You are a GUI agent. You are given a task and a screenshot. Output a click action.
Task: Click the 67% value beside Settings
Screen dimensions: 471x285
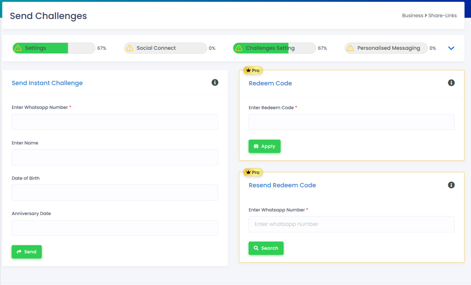(x=102, y=48)
